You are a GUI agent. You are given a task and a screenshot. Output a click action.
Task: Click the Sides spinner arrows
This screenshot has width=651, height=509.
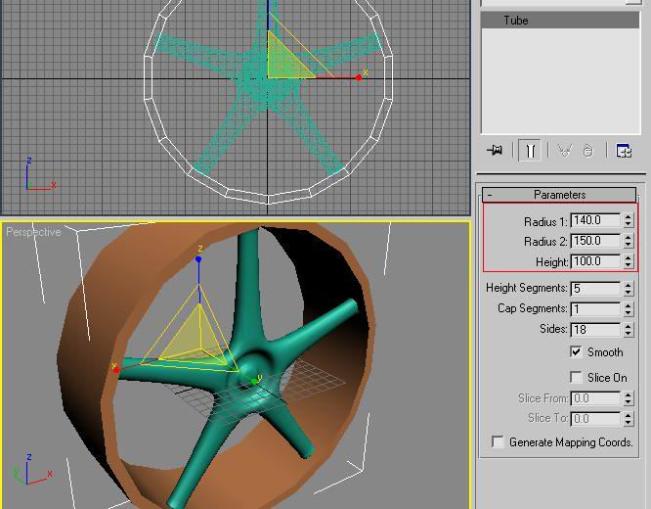(x=628, y=330)
